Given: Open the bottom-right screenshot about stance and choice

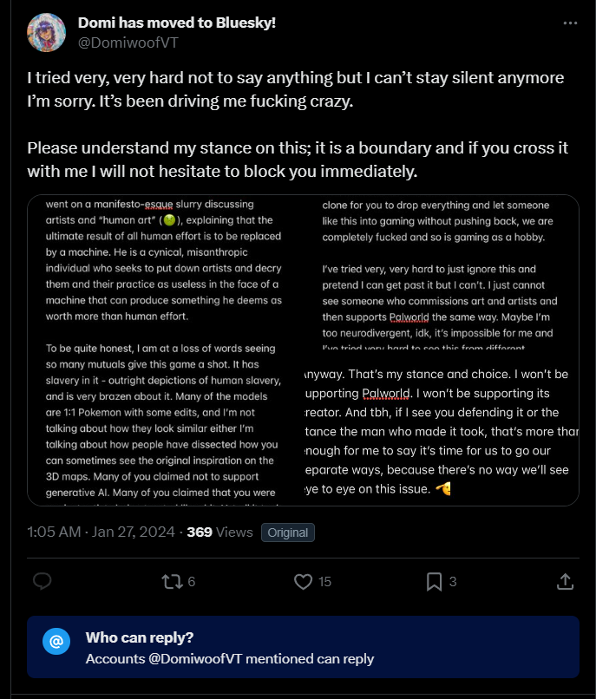Looking at the screenshot, I should pos(442,428).
